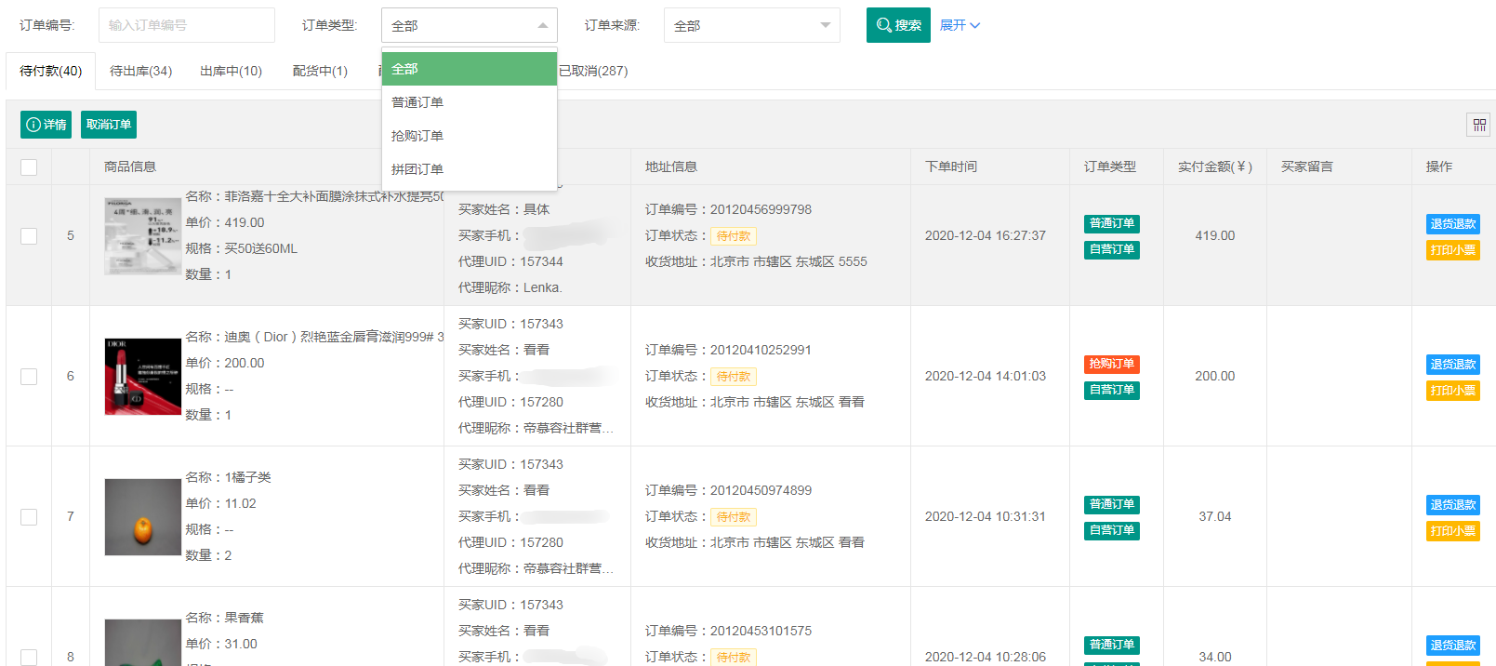
Task: Open the 菲洛嘉 mask product thumbnail
Action: (x=143, y=236)
